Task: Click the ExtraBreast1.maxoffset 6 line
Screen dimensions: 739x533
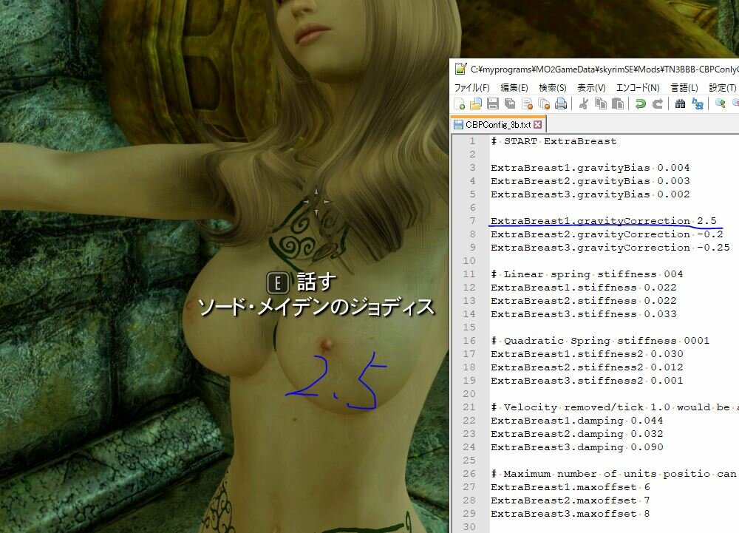Action: [570, 487]
